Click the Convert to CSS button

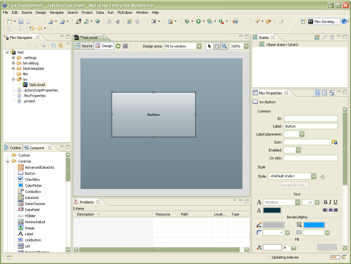[x=293, y=185]
